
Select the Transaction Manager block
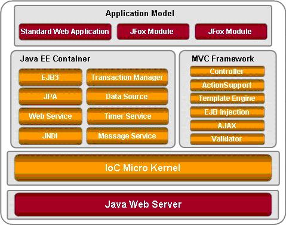pos(127,77)
